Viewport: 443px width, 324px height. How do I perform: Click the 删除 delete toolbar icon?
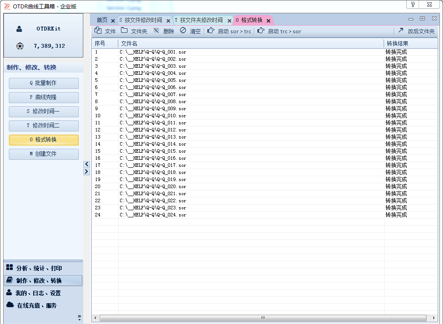click(156, 31)
